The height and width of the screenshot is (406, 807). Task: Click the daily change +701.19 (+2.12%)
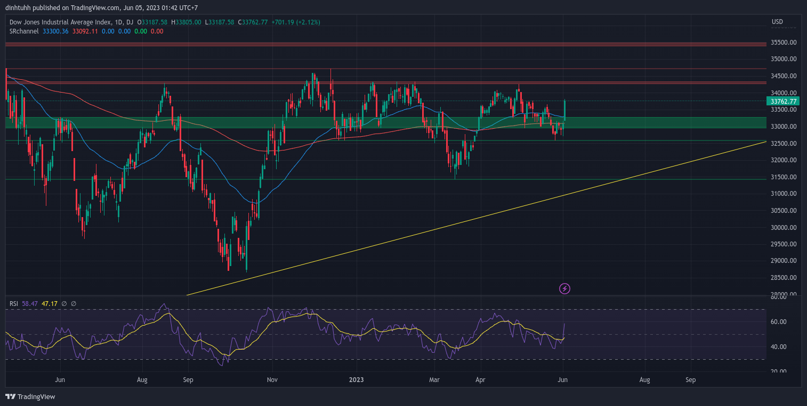[x=295, y=22]
